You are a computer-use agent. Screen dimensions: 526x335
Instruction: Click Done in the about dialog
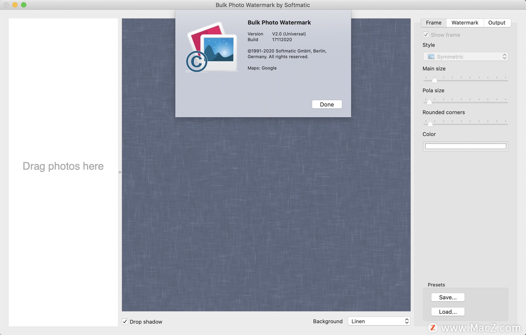pyautogui.click(x=327, y=104)
